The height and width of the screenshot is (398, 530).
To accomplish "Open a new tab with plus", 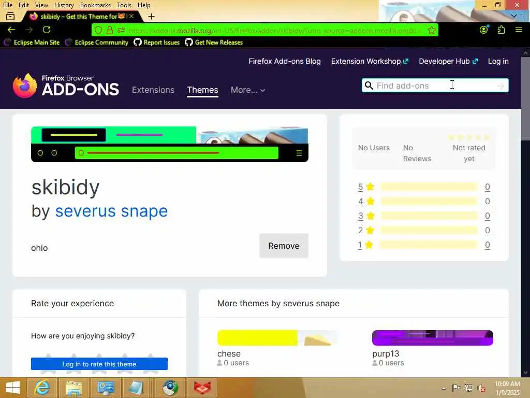I will (152, 16).
